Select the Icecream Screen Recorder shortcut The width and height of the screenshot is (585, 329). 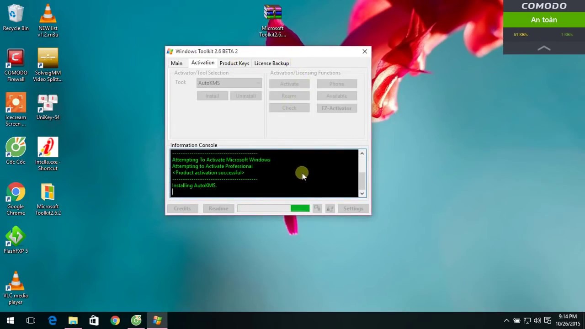[16, 110]
